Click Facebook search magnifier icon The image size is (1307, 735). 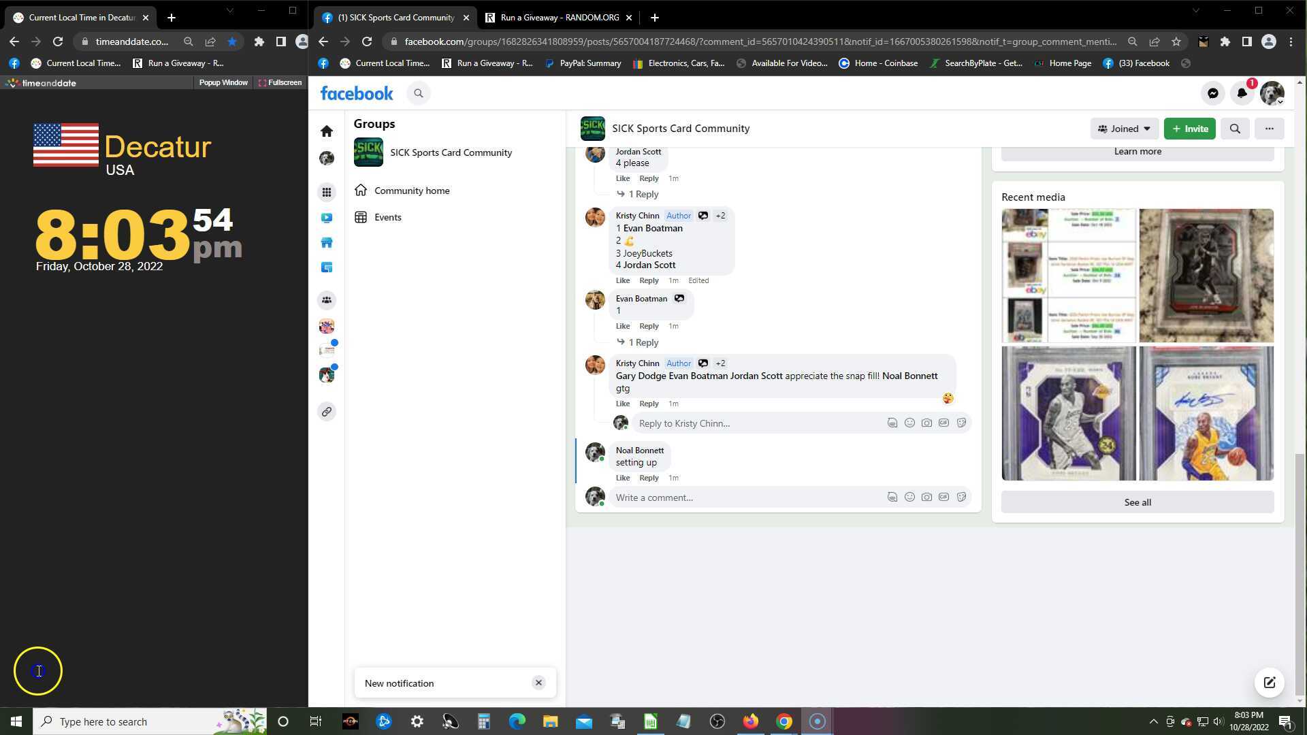419,93
